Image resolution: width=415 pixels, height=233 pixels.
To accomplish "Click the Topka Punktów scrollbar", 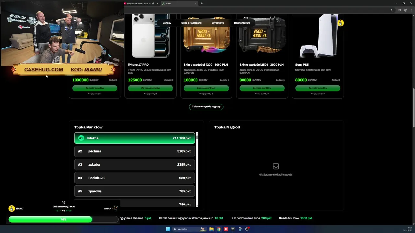I will pyautogui.click(x=197, y=170).
